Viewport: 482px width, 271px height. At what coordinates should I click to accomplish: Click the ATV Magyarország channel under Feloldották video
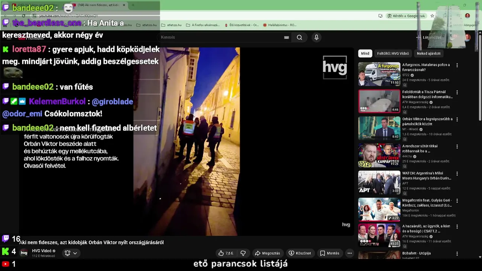click(416, 102)
